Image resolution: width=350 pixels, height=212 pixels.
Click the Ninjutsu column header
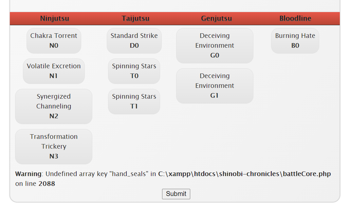click(x=54, y=18)
